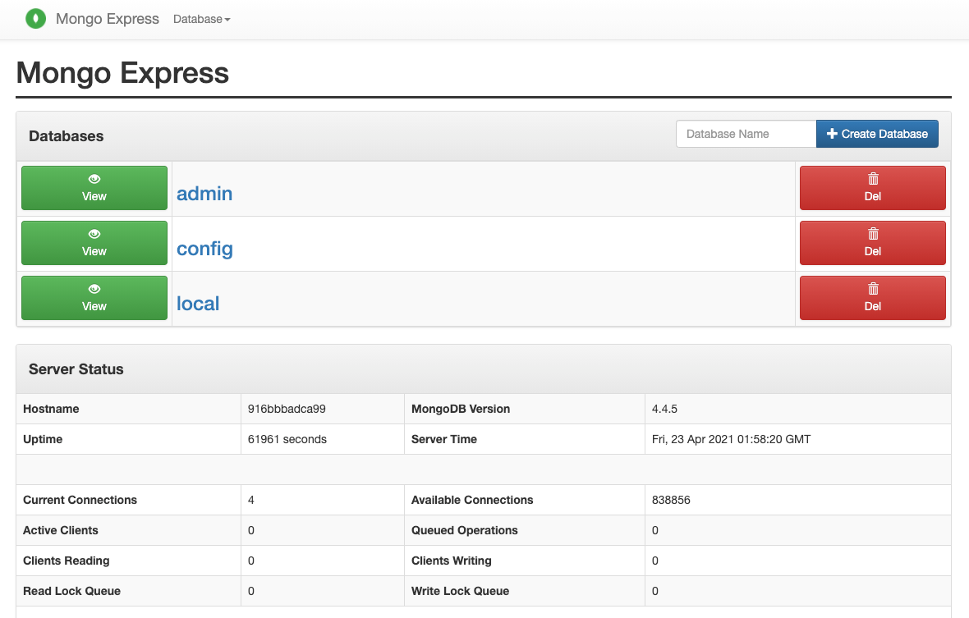
Task: Click the Create Database button
Action: click(x=877, y=134)
